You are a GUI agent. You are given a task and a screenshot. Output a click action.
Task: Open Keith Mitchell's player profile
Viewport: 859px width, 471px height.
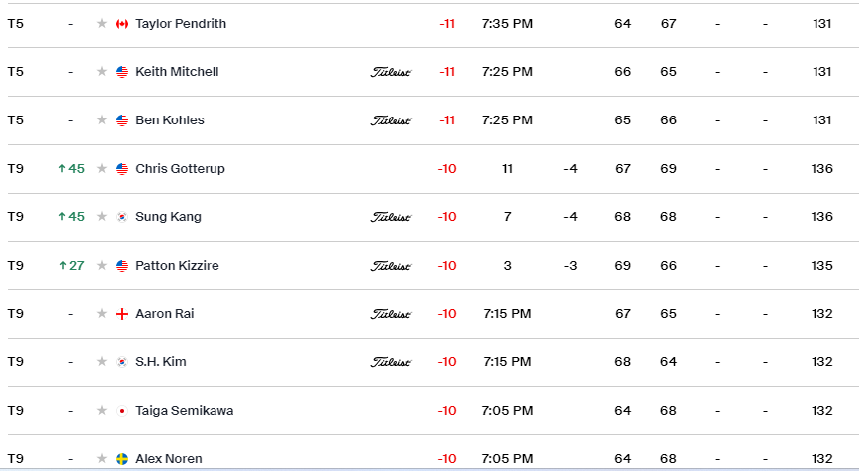177,72
